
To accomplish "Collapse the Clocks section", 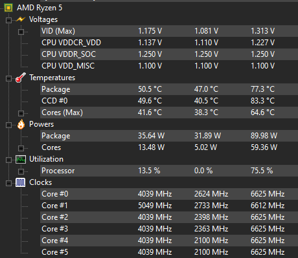I will 8,183.
